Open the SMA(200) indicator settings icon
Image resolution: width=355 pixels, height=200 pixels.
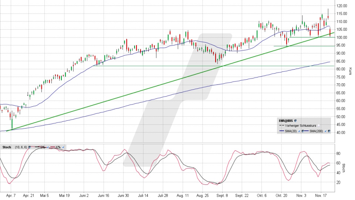329,131
